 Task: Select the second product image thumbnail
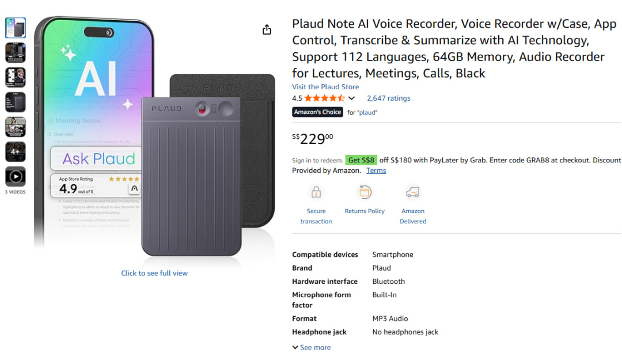click(x=16, y=52)
